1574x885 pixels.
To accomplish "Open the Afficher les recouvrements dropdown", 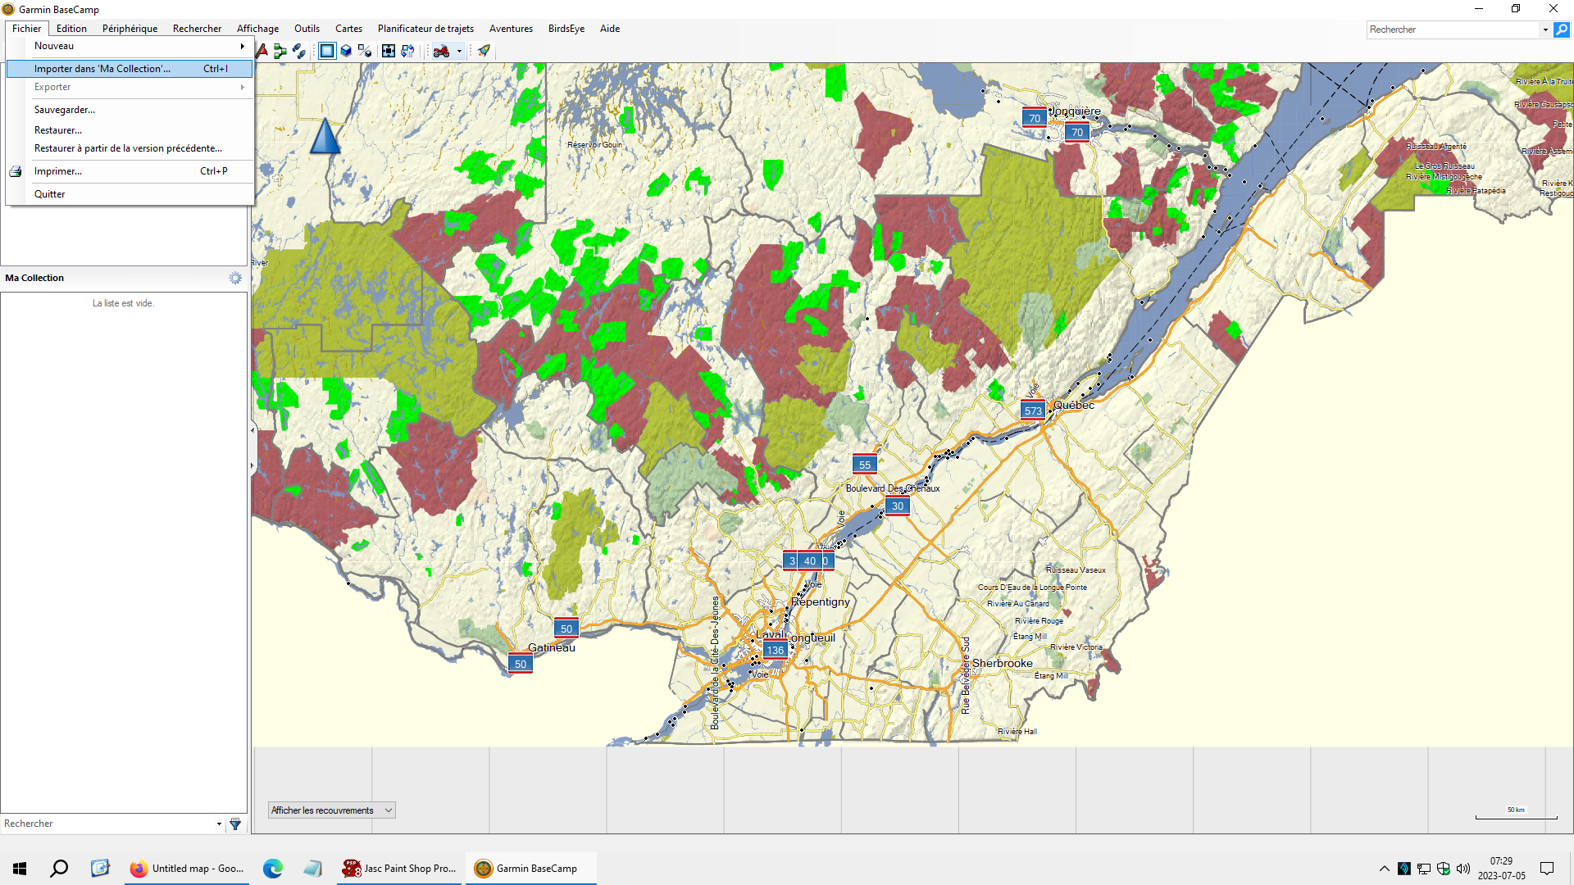I will [x=331, y=810].
